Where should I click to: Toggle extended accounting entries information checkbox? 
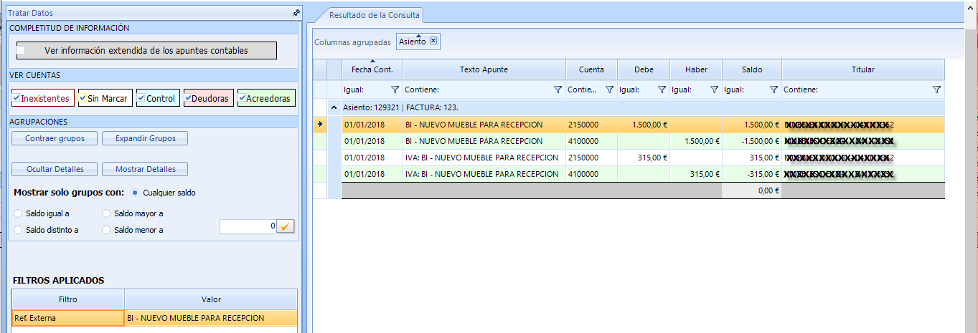21,50
